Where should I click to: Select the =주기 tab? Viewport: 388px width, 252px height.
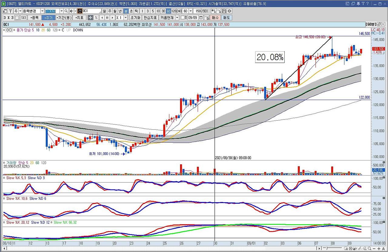tap(48, 18)
